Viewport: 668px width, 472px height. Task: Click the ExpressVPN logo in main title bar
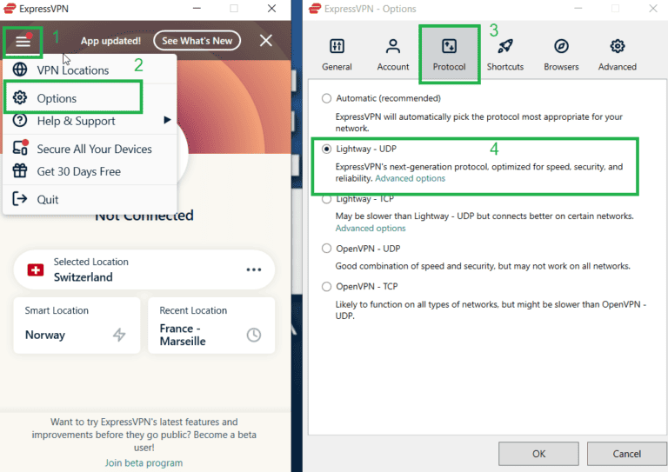point(10,9)
